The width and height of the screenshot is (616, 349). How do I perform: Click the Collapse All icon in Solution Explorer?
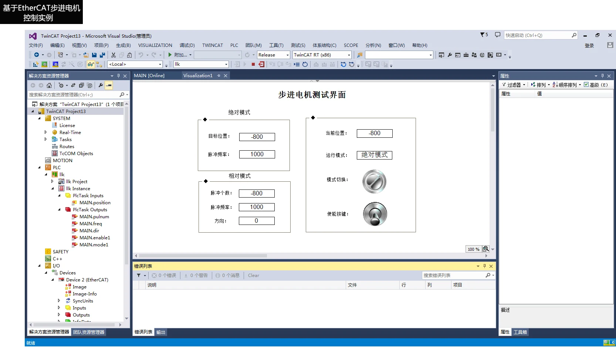[x=81, y=85]
